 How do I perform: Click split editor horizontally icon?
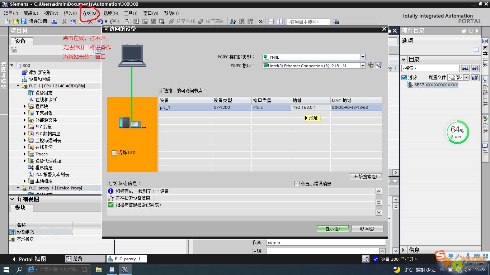pyautogui.click(x=271, y=21)
